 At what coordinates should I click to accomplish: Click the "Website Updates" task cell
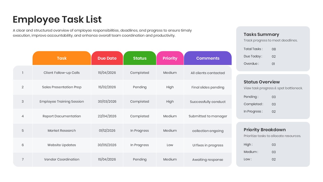click(x=62, y=145)
